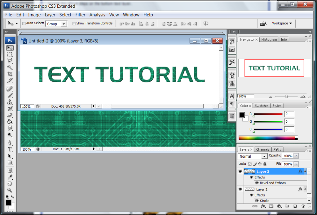This screenshot has height=215, width=317.
Task: Click the delete layer trash icon
Action: point(303,206)
